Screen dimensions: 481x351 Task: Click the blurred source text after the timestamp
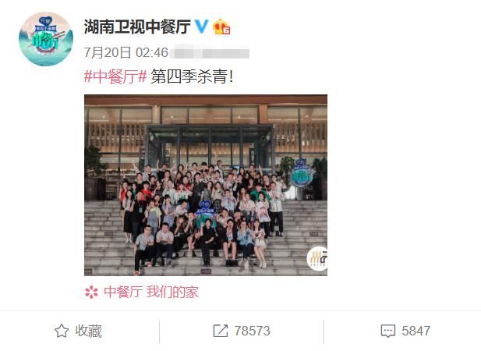click(x=210, y=53)
